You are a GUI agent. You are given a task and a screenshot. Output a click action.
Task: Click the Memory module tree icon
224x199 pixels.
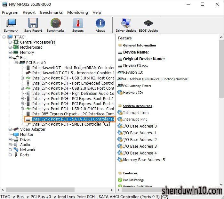16,52
